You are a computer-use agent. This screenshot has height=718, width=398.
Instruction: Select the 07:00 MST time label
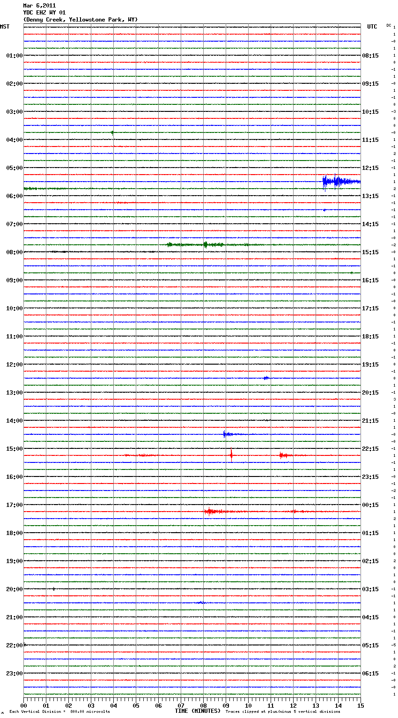(14, 224)
